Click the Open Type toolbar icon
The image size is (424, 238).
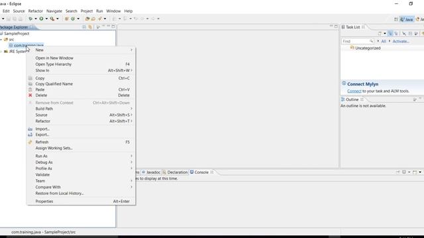(x=87, y=19)
